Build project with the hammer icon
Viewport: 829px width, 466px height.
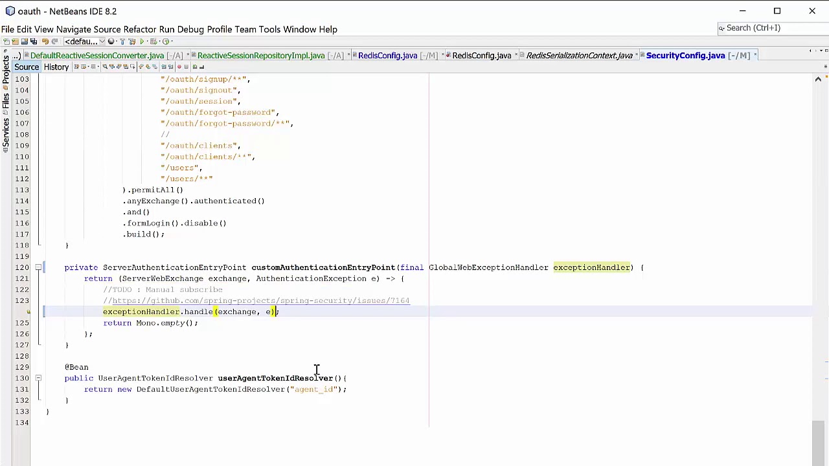click(122, 41)
